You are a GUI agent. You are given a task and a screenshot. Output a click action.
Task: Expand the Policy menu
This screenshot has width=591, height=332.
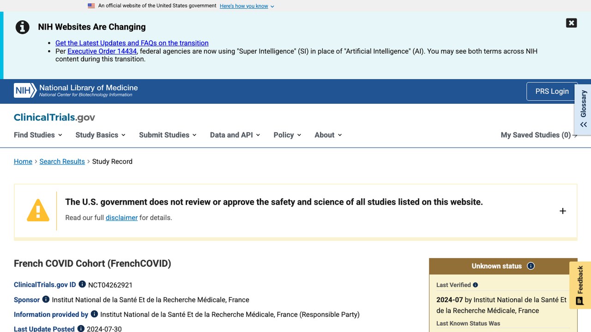[x=287, y=135]
